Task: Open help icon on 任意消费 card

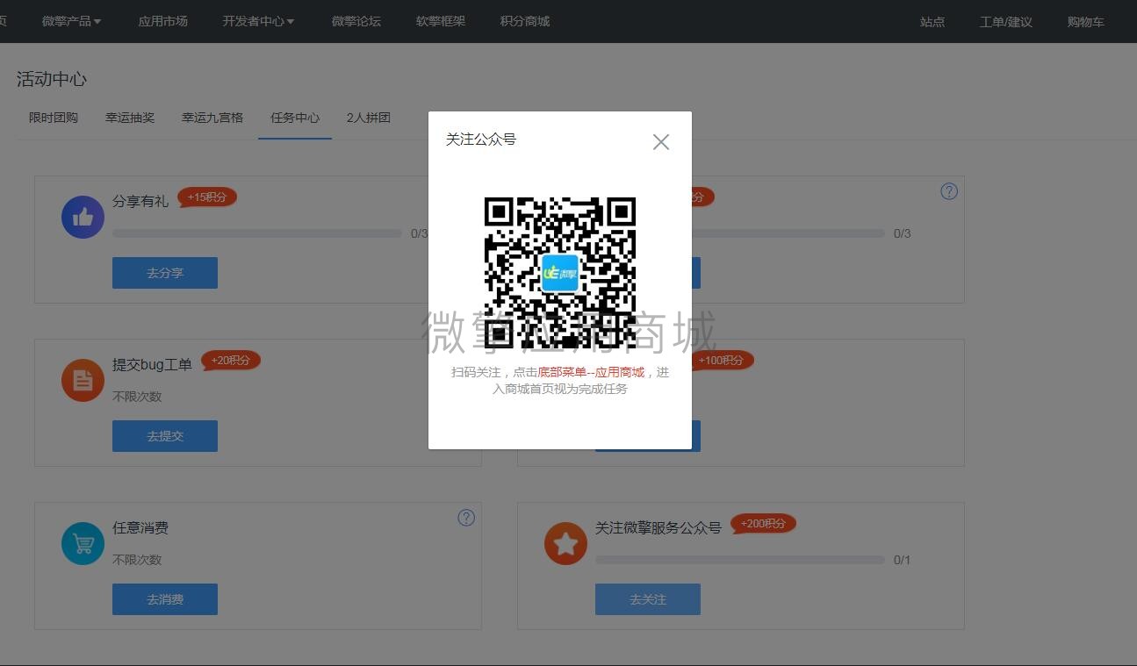Action: [466, 518]
